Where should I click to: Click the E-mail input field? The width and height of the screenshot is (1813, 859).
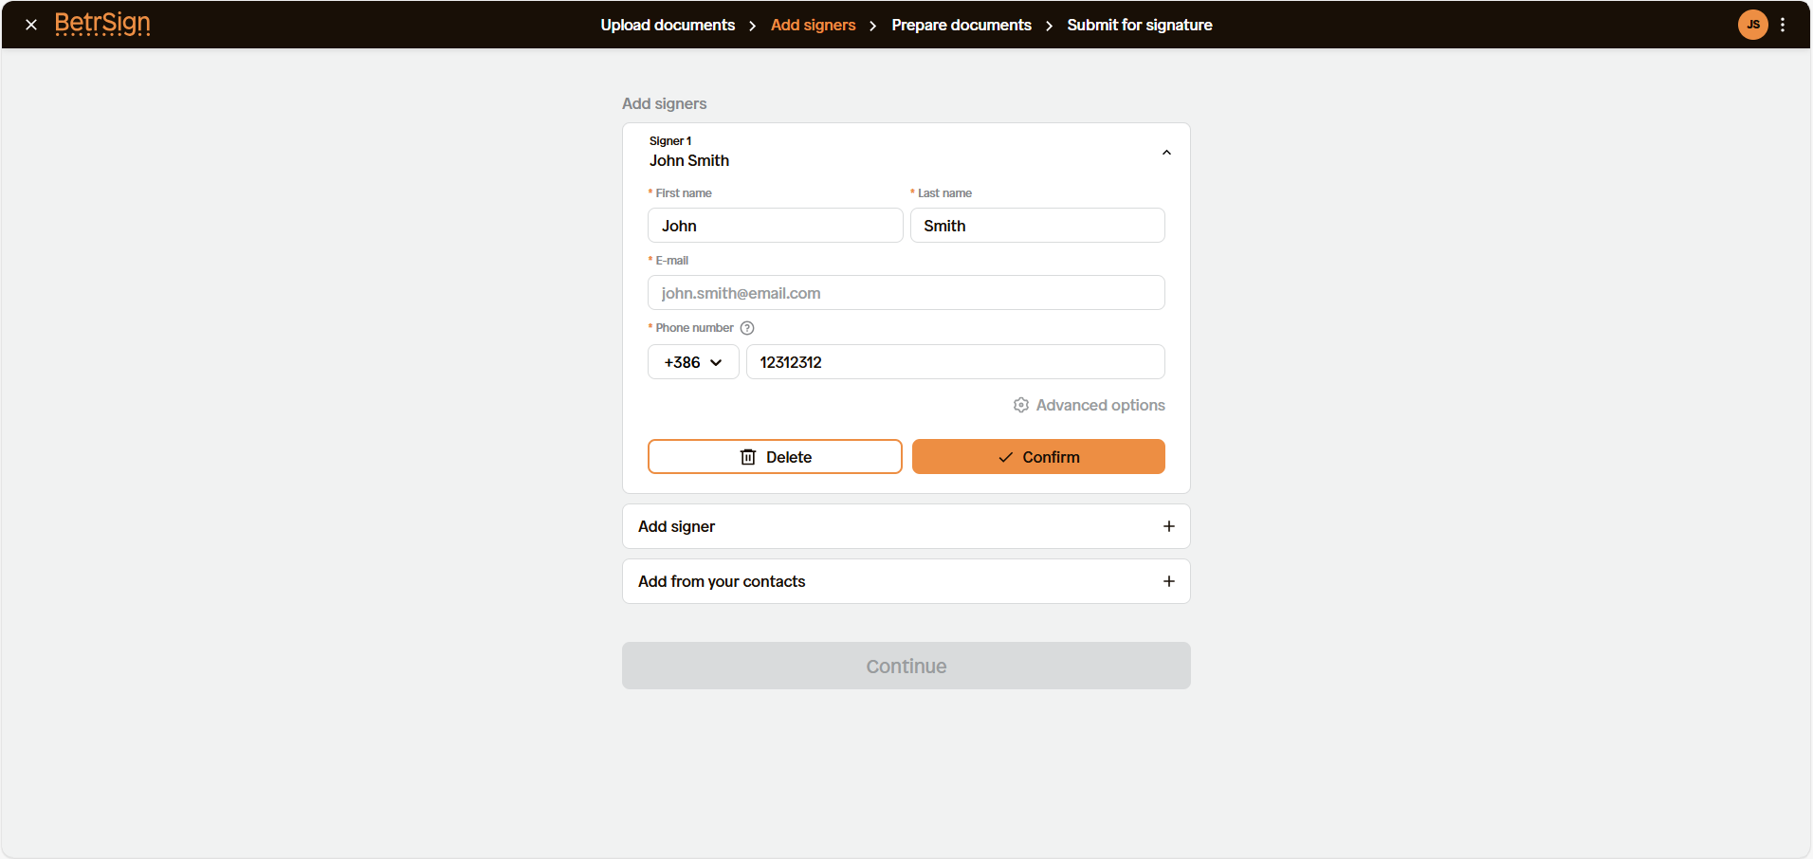tap(906, 292)
